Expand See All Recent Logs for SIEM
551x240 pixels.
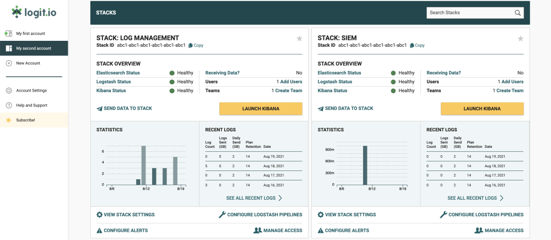(476, 198)
